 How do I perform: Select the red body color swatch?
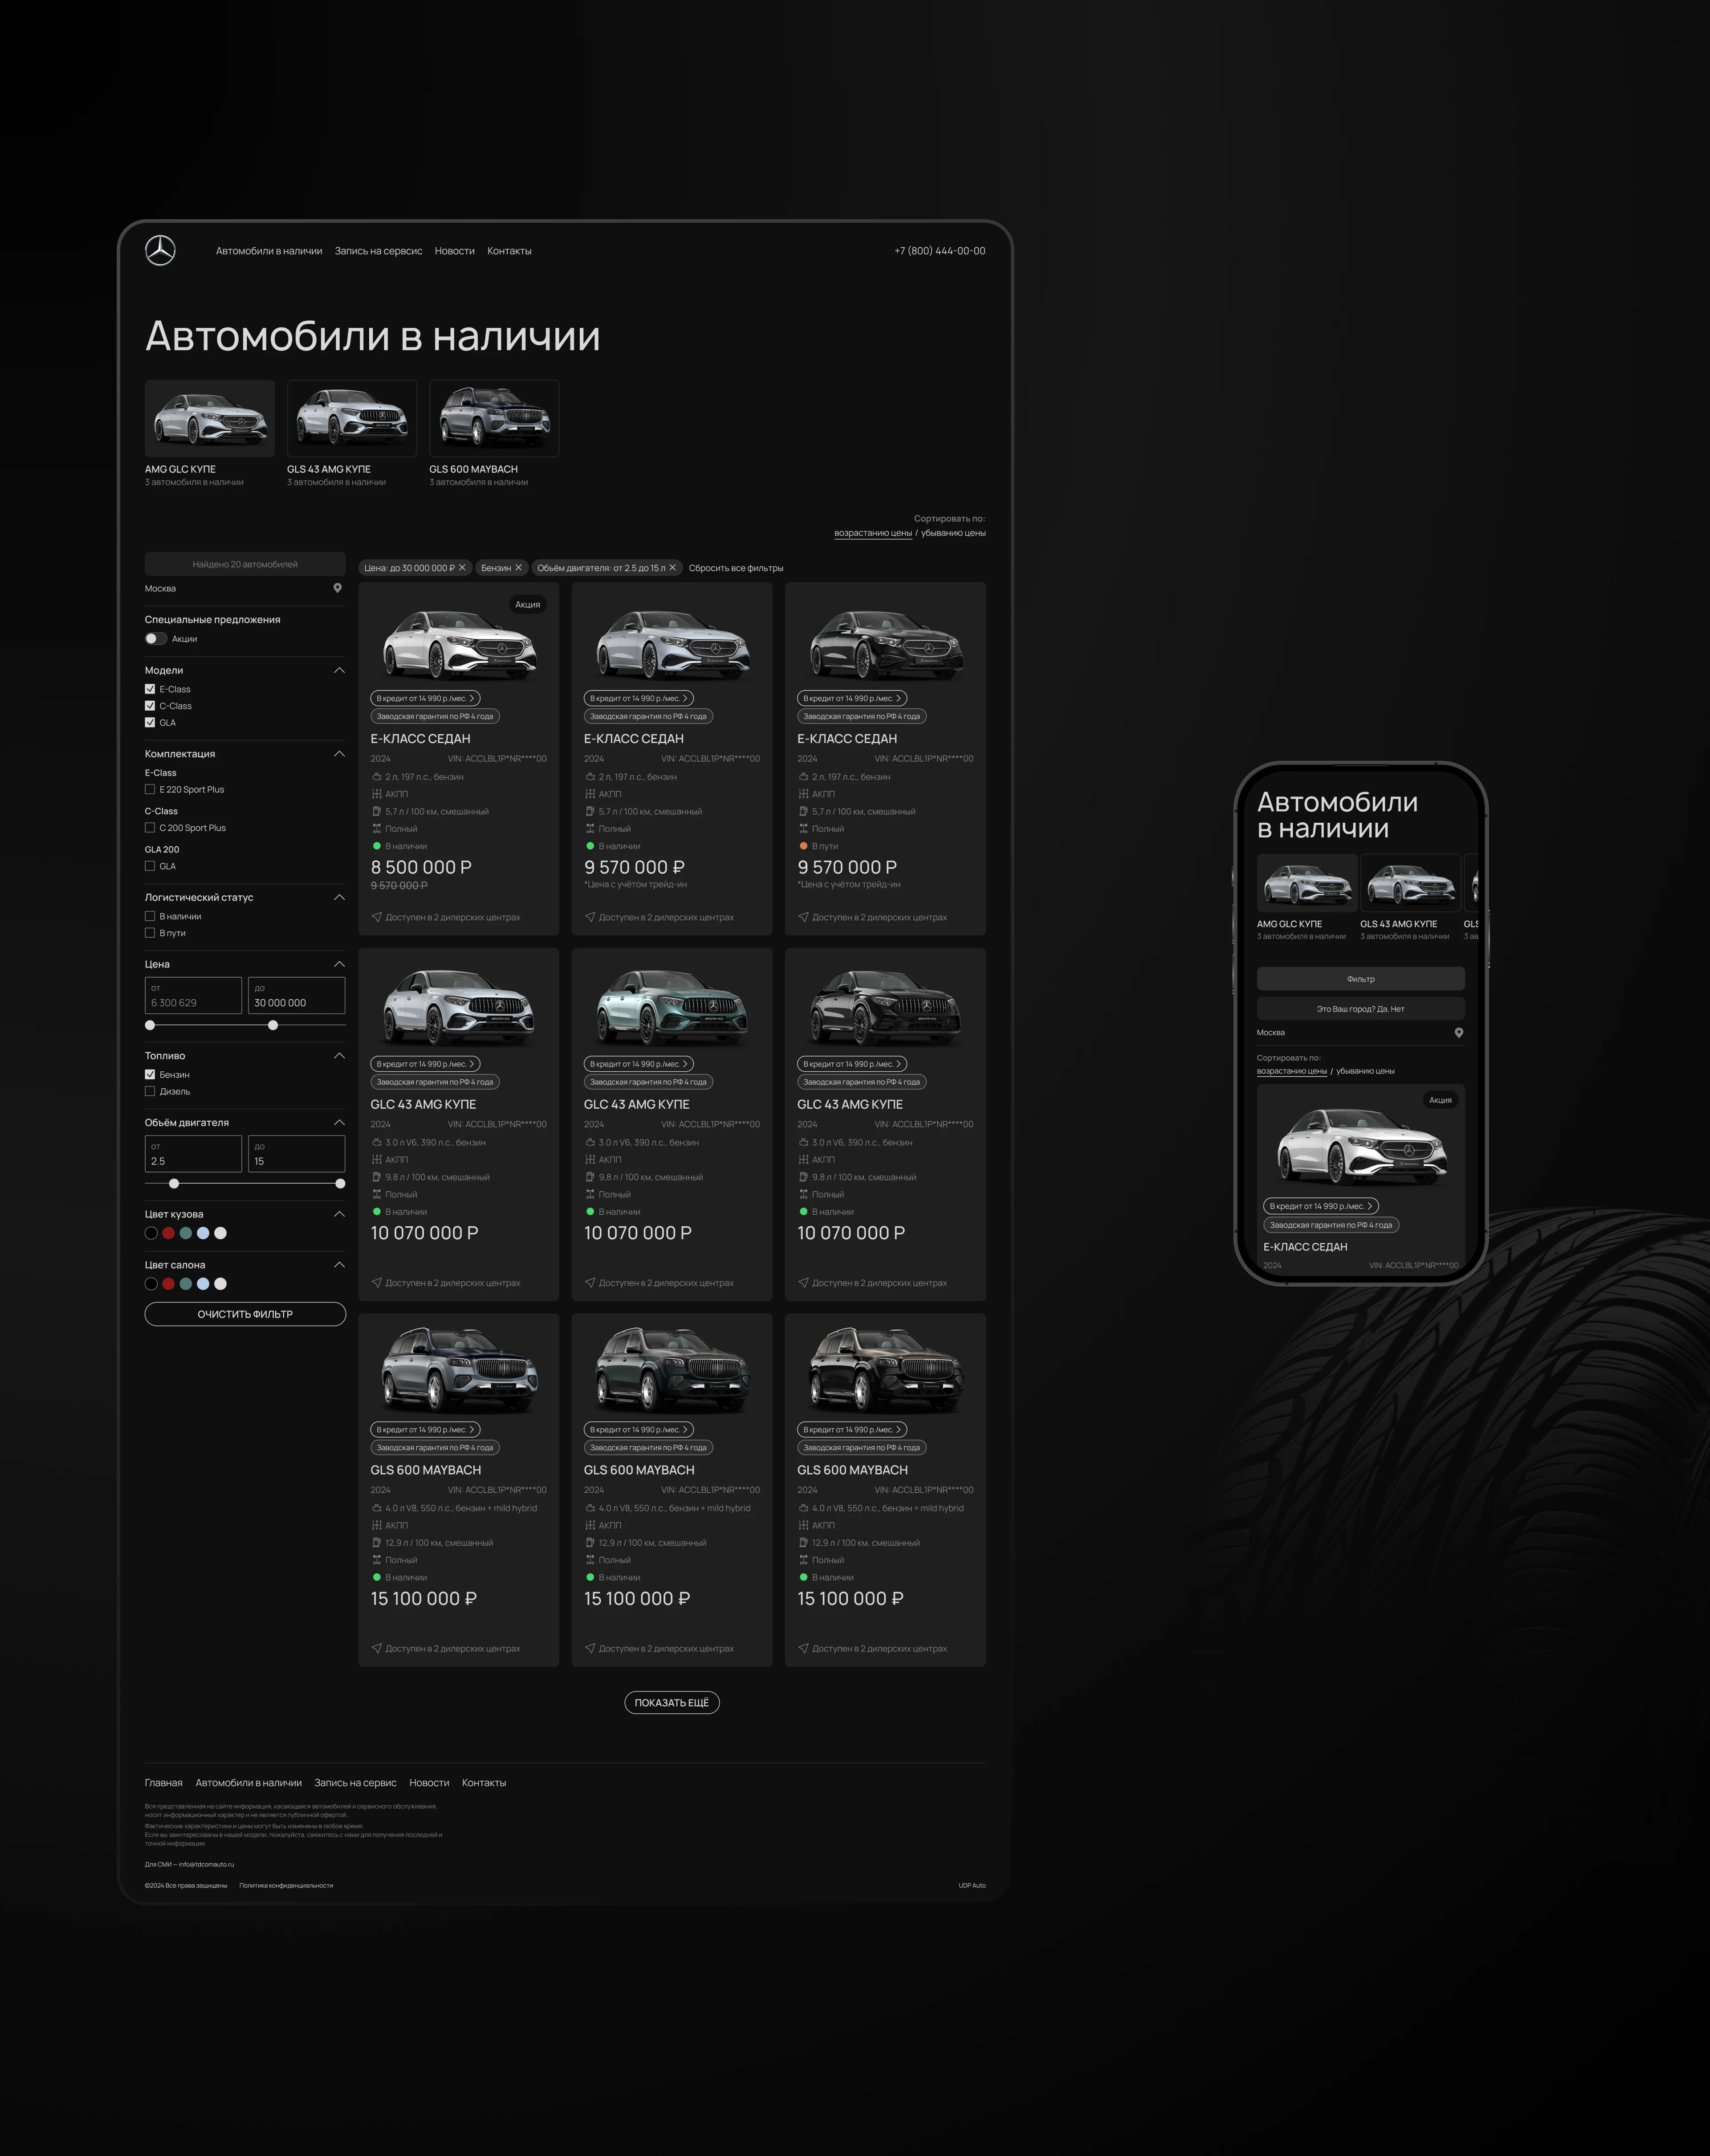pos(168,1234)
